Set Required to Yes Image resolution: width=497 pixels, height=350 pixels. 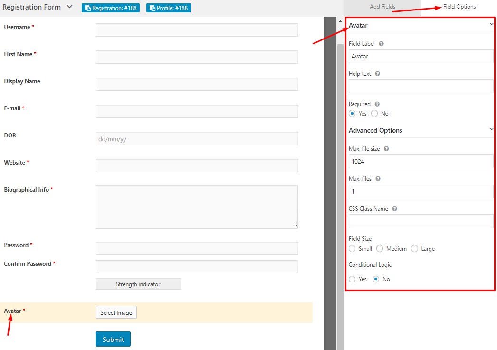pyautogui.click(x=352, y=114)
